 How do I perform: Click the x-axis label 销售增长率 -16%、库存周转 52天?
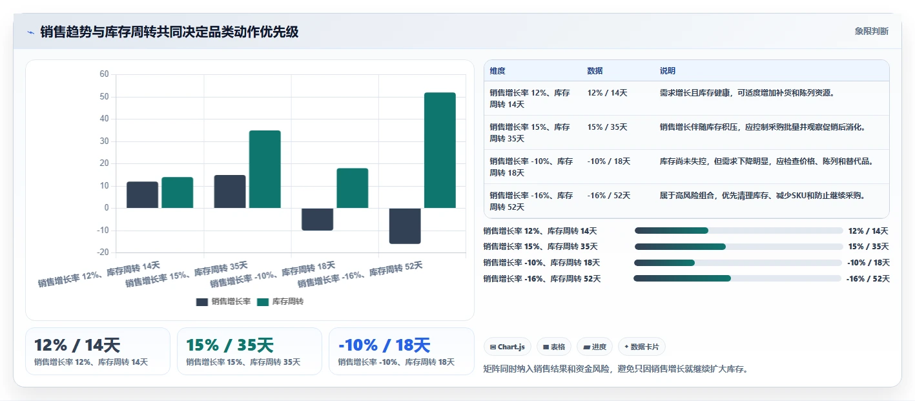pos(360,274)
